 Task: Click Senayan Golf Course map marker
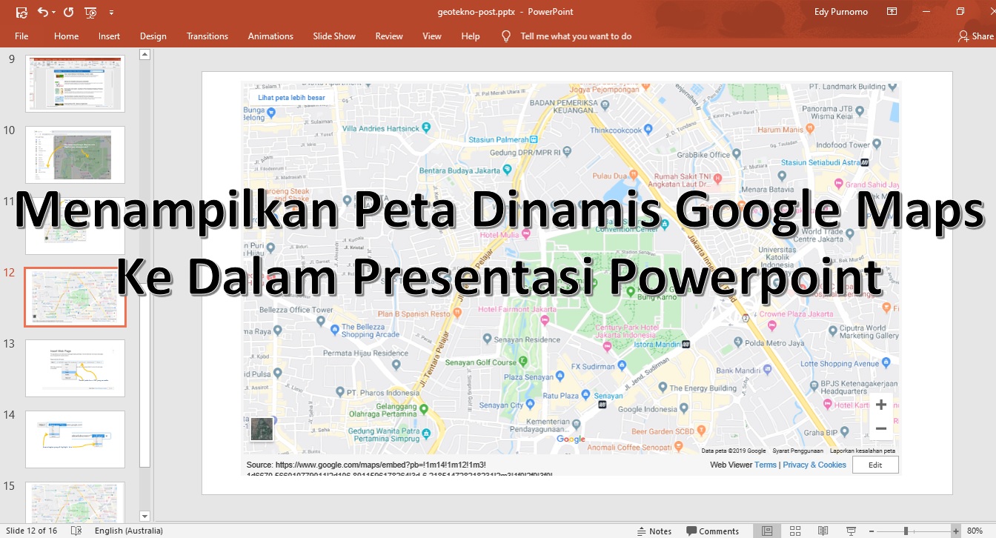pyautogui.click(x=524, y=362)
